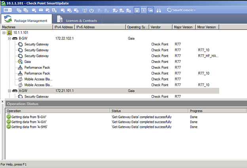Click the document with down arrow icon
The image size is (247, 168).
coord(54,10)
